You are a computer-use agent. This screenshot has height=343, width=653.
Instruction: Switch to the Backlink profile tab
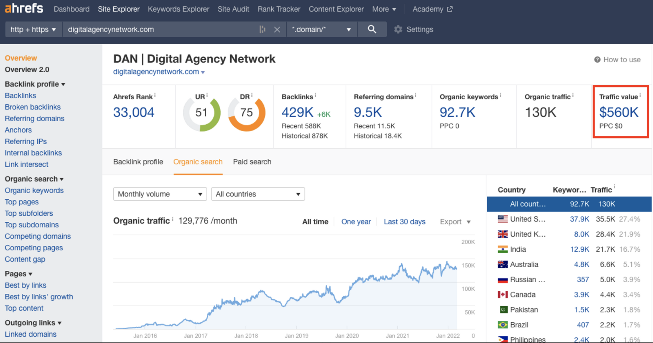coord(138,162)
